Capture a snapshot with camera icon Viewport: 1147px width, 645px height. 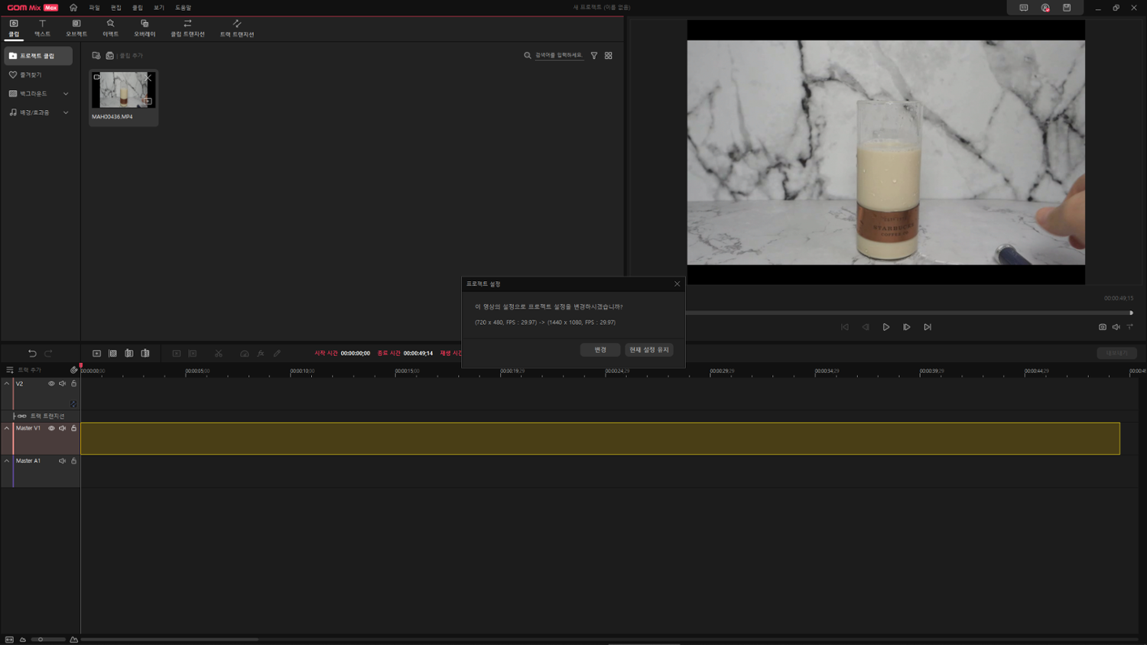coord(1103,327)
